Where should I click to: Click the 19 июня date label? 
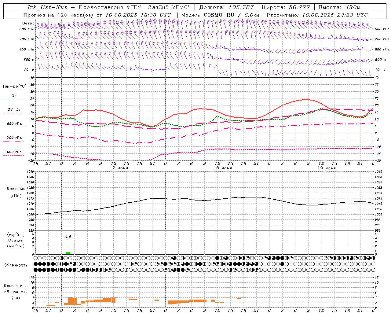[327, 168]
